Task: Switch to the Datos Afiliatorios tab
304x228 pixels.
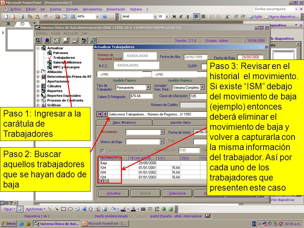Action: point(124,123)
